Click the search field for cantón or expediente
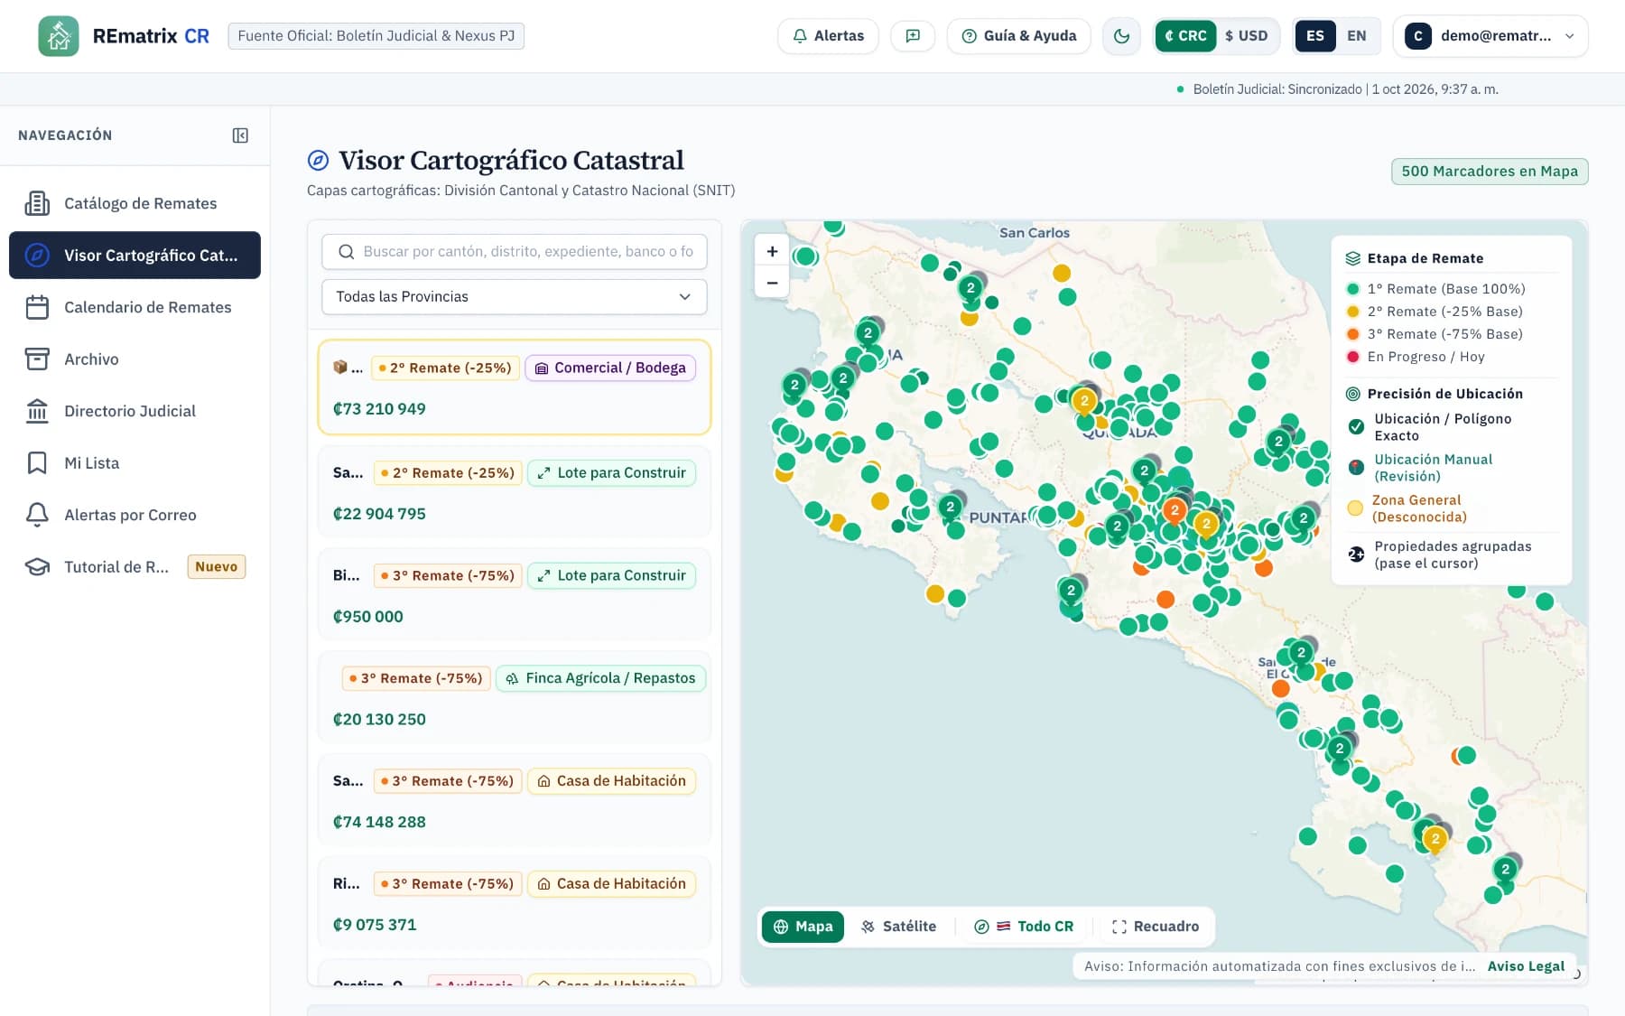Image resolution: width=1625 pixels, height=1016 pixels. point(514,251)
